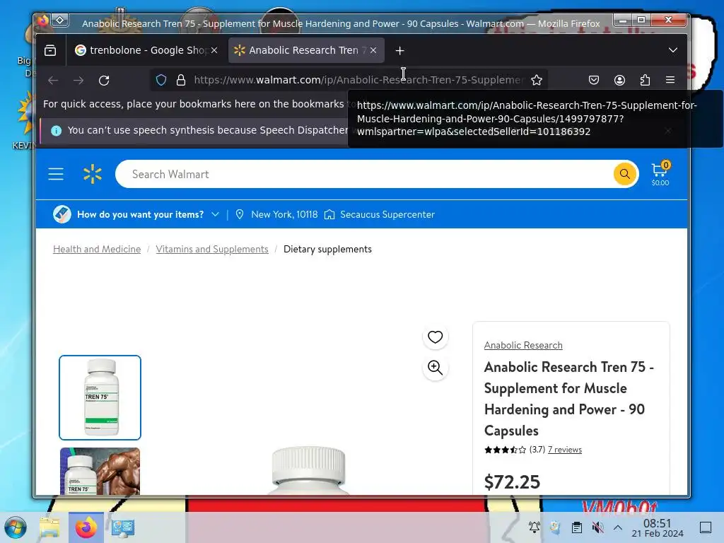Viewport: 724px width, 543px height.
Task: Open the extensions puzzle icon
Action: (x=645, y=81)
